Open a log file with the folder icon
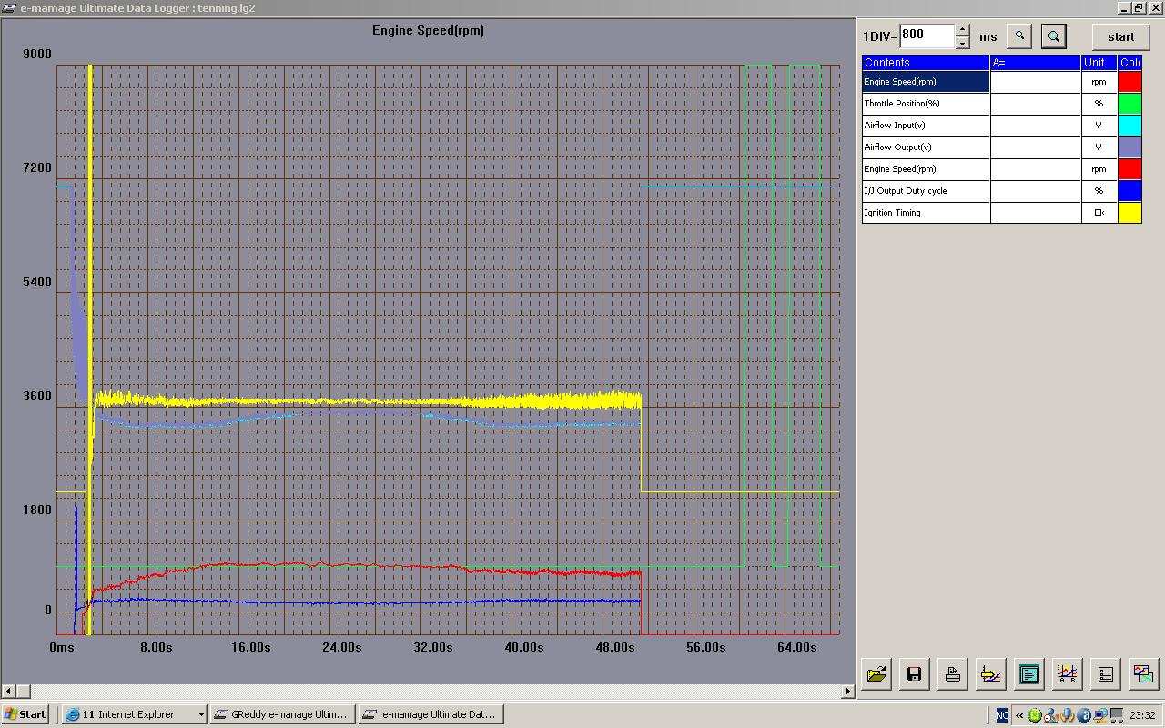1165x728 pixels. [876, 674]
